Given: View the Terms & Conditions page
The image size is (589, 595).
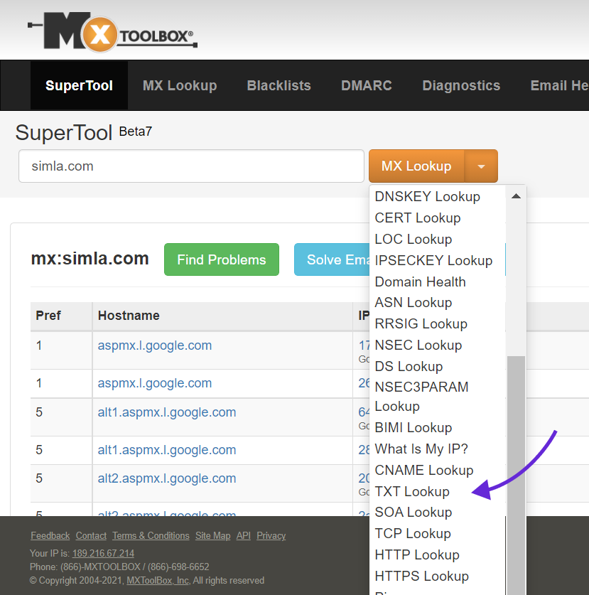Looking at the screenshot, I should pyautogui.click(x=151, y=535).
